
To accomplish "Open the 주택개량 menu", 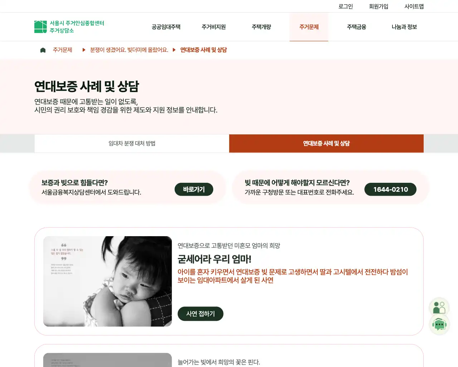I will click(x=261, y=27).
